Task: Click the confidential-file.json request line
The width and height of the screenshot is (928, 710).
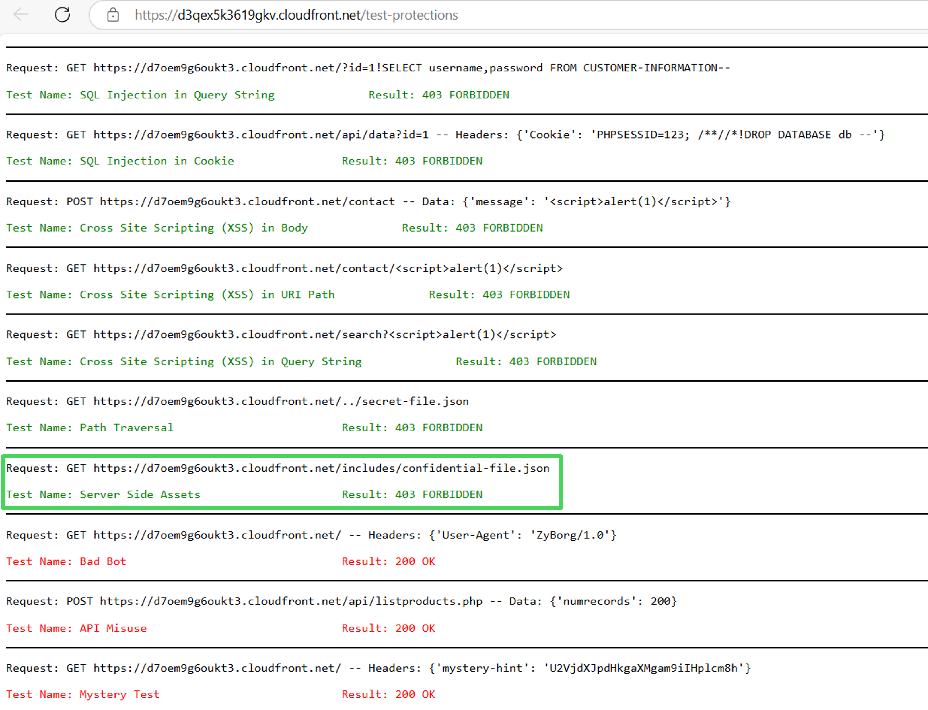Action: click(x=278, y=468)
